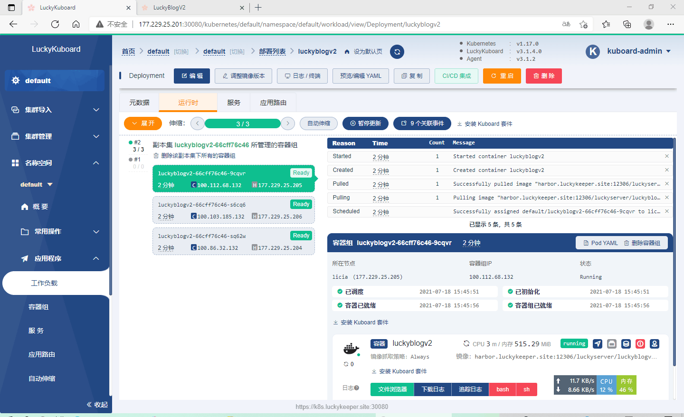Click the browser address bar URL
The width and height of the screenshot is (684, 417).
[x=289, y=24]
